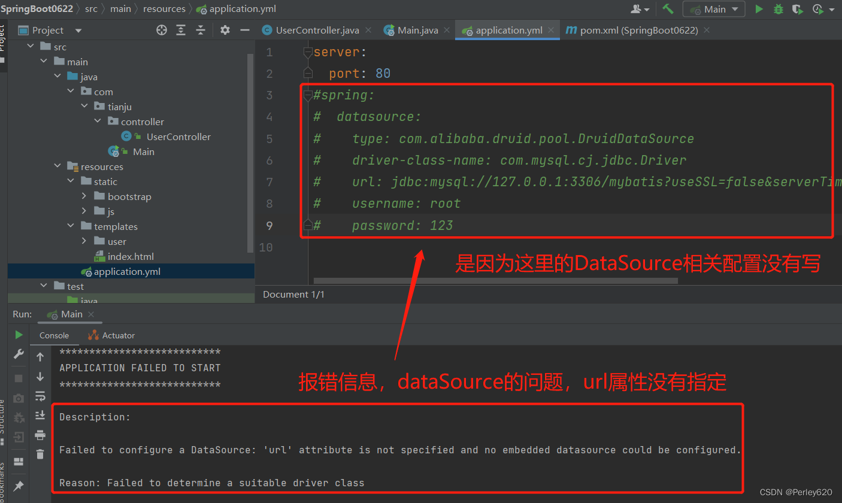Click application.yml in the breadcrumb path
Screen dimensions: 842x503
point(237,9)
